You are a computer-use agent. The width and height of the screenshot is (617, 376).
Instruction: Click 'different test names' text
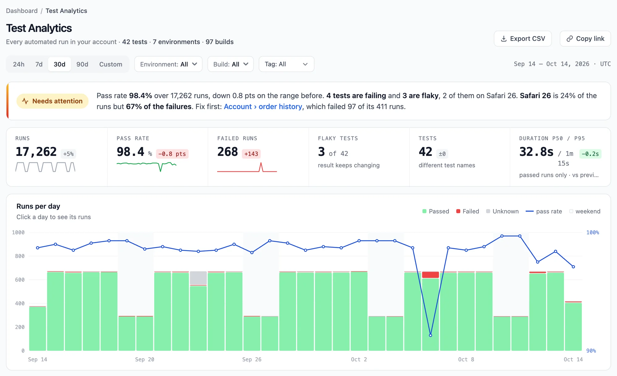pos(447,165)
